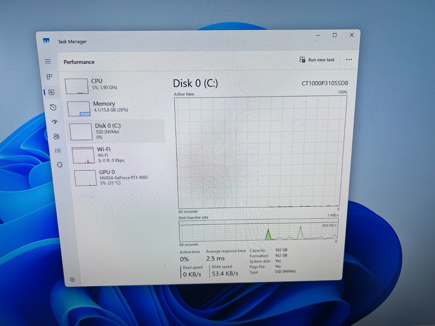
Task: Open the three-dot more options menu
Action: pos(349,60)
